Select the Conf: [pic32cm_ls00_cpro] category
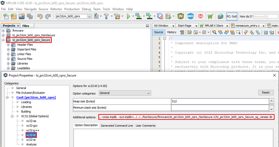Image resolution: width=279 pixels, height=147 pixels. click(x=36, y=98)
